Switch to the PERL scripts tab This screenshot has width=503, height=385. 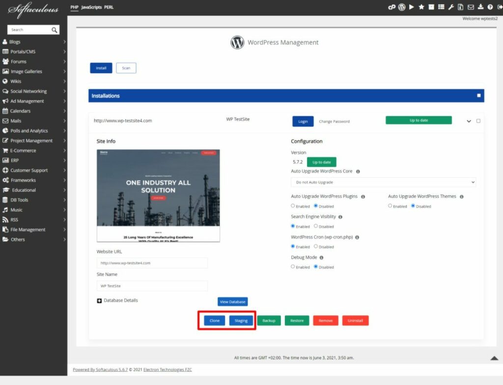pos(109,7)
